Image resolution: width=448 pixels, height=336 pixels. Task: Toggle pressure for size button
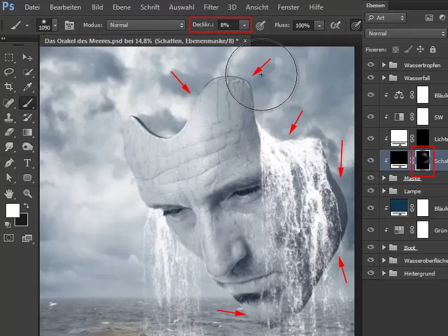356,25
